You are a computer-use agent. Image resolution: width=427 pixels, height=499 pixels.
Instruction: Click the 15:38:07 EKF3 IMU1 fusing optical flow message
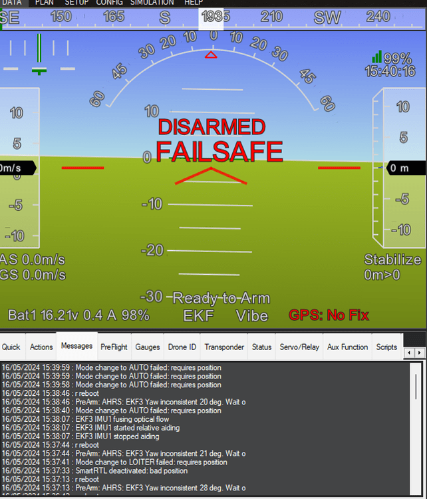click(x=85, y=419)
